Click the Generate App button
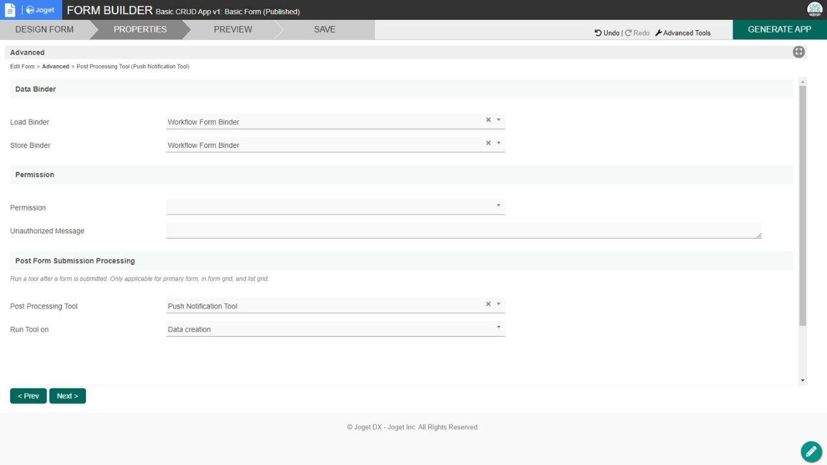The image size is (827, 465). coord(779,30)
